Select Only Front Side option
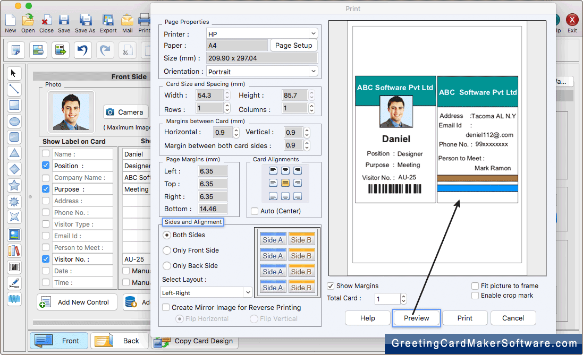Image resolution: width=583 pixels, height=355 pixels. pyautogui.click(x=167, y=250)
